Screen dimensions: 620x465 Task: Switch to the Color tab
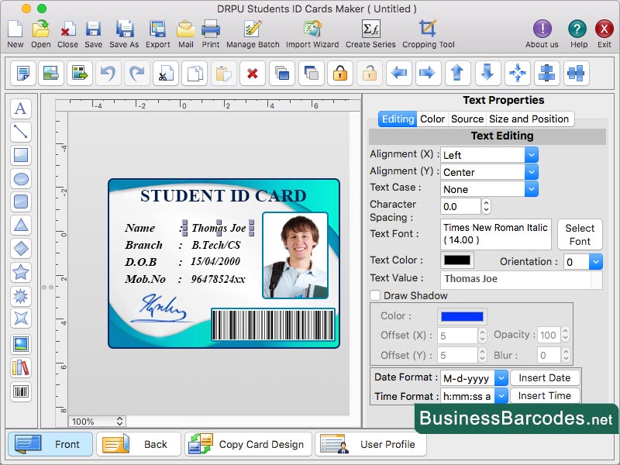[432, 119]
